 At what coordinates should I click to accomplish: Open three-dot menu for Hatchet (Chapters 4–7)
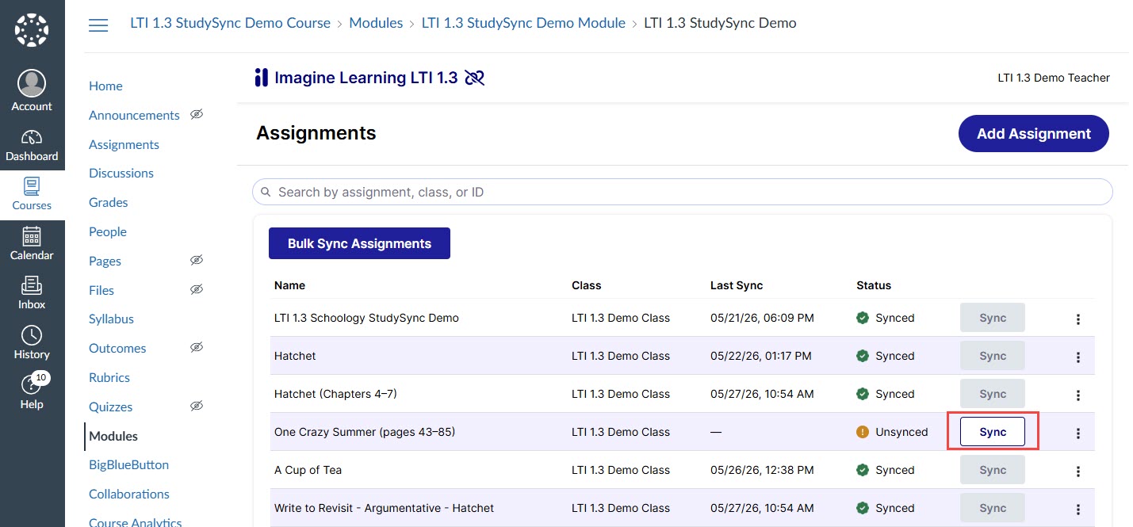coord(1077,395)
